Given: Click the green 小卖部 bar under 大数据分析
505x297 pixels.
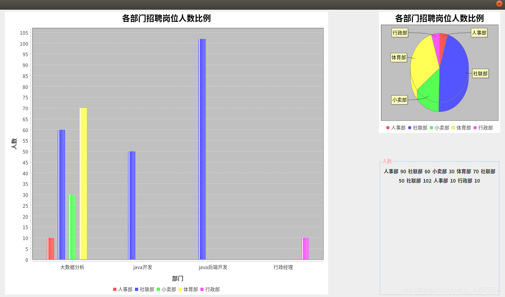Looking at the screenshot, I should coord(72,227).
